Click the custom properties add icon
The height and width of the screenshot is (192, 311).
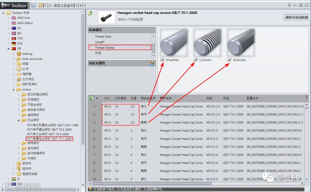[151, 63]
